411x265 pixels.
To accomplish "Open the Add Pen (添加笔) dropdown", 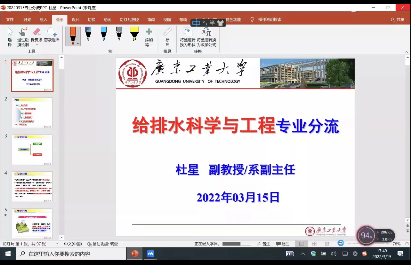I will pyautogui.click(x=149, y=37).
